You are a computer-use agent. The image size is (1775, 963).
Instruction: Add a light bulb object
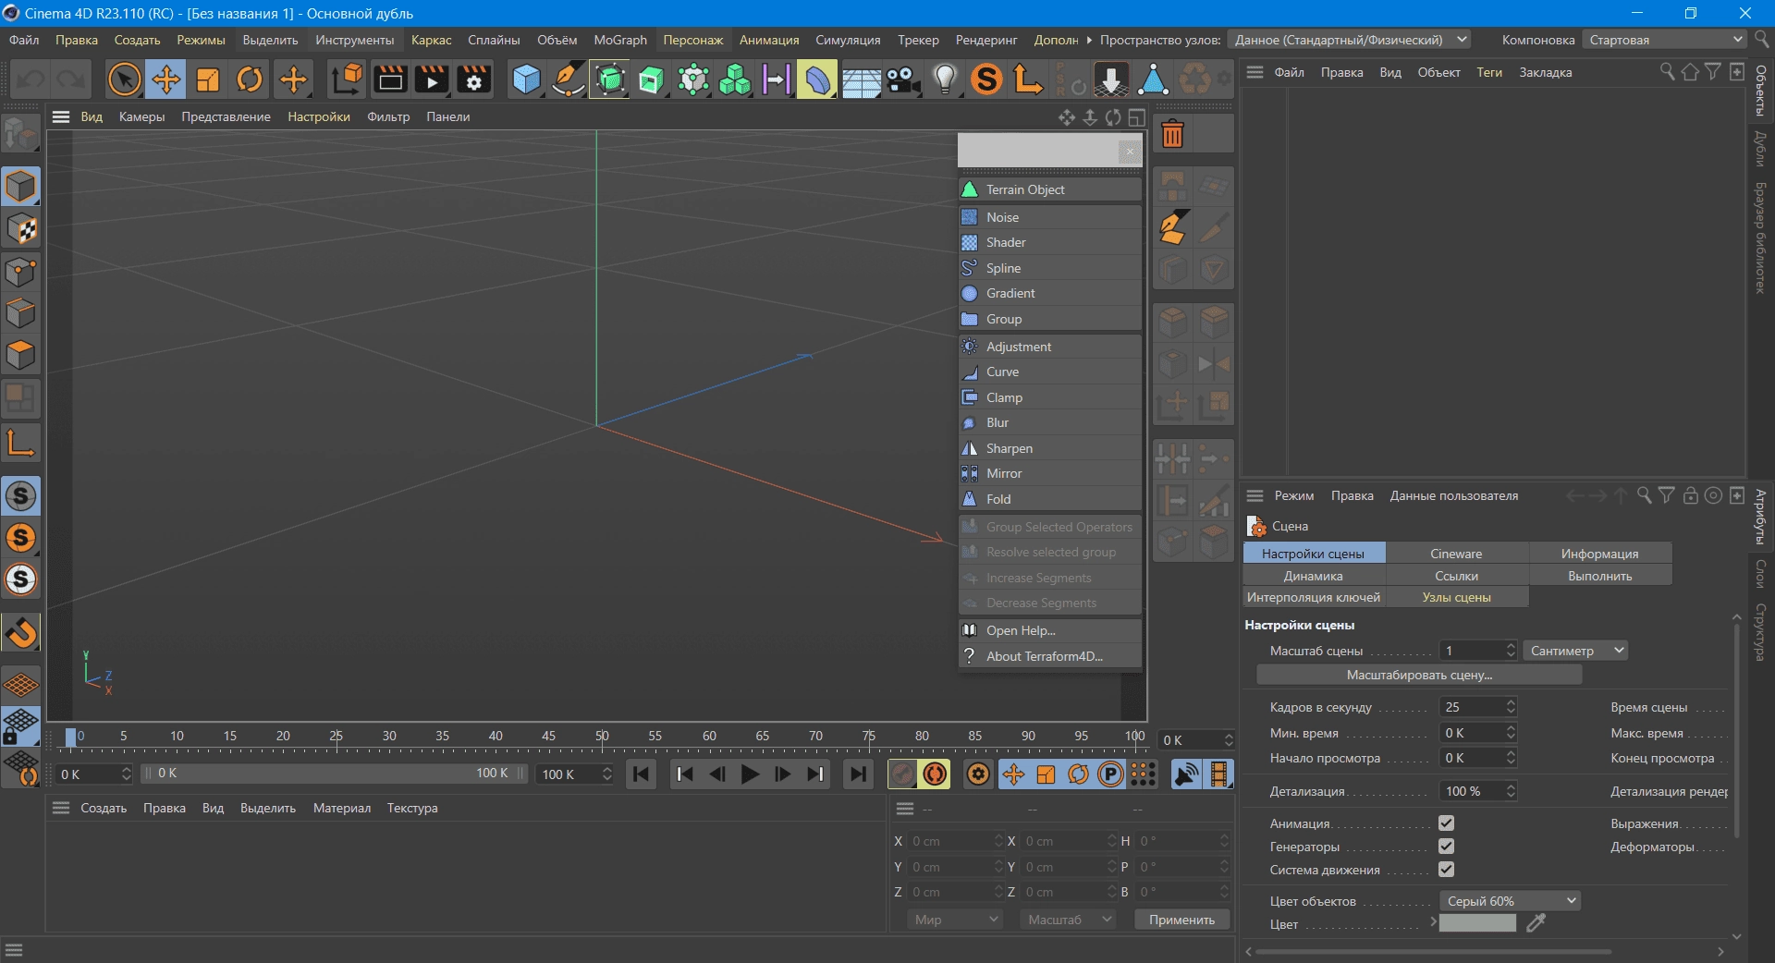point(945,79)
